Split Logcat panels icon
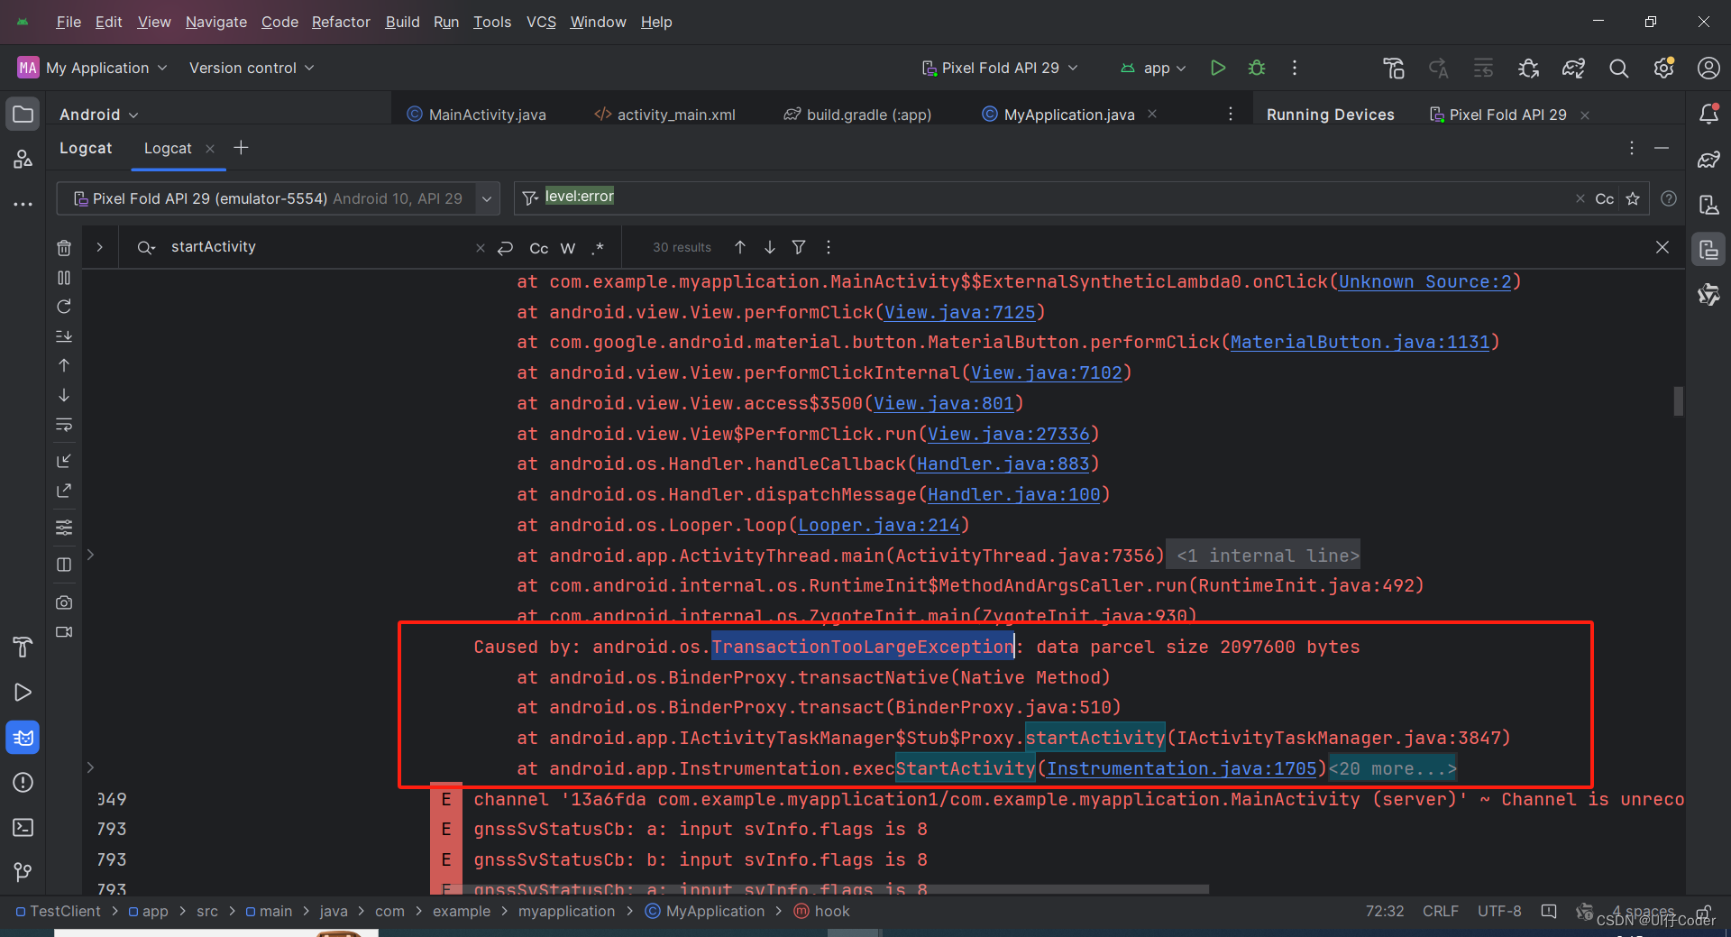 (x=64, y=565)
